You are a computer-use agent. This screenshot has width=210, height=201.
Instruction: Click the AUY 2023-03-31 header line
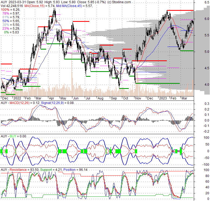(66, 2)
